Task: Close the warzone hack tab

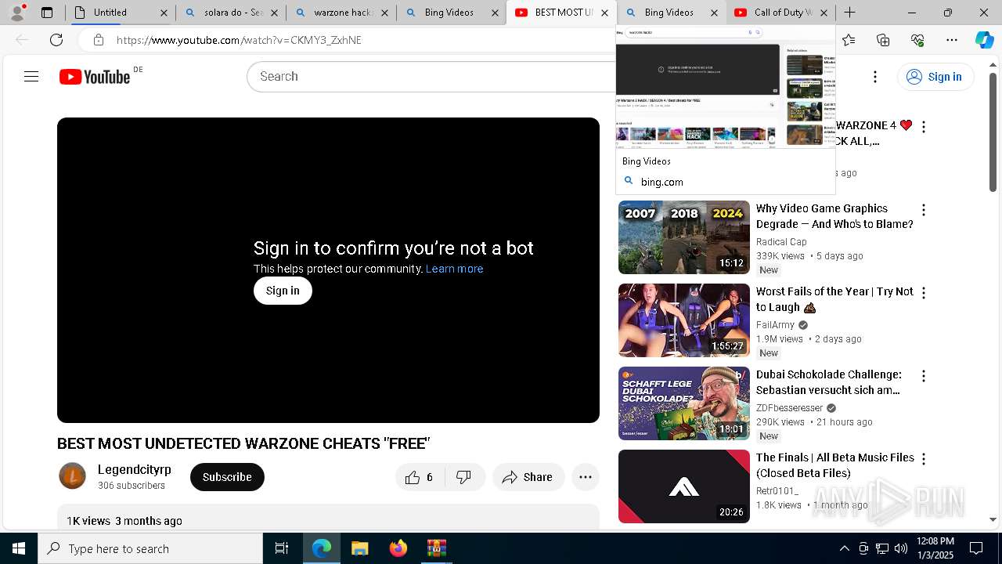Action: (384, 13)
